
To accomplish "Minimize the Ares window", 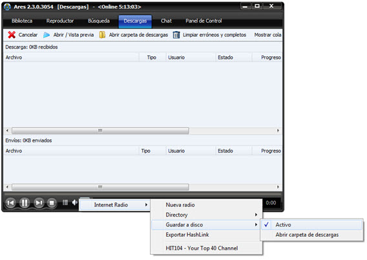I will pos(245,6).
